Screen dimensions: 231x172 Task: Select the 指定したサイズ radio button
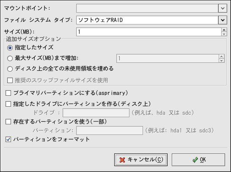[x=10, y=48]
